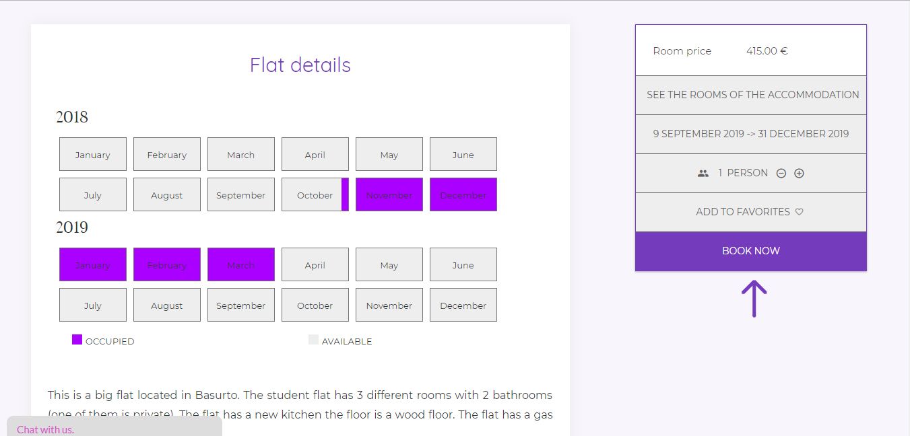Choose the available September 2019 month
The width and height of the screenshot is (910, 436).
pos(241,305)
